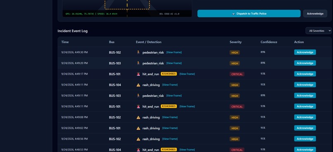The height and width of the screenshot is (152, 333).
Task: Click the HIGH badge in 4:49:20 PM row
Action: coord(235,63)
